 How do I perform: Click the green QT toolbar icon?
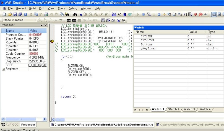(x=130, y=14)
